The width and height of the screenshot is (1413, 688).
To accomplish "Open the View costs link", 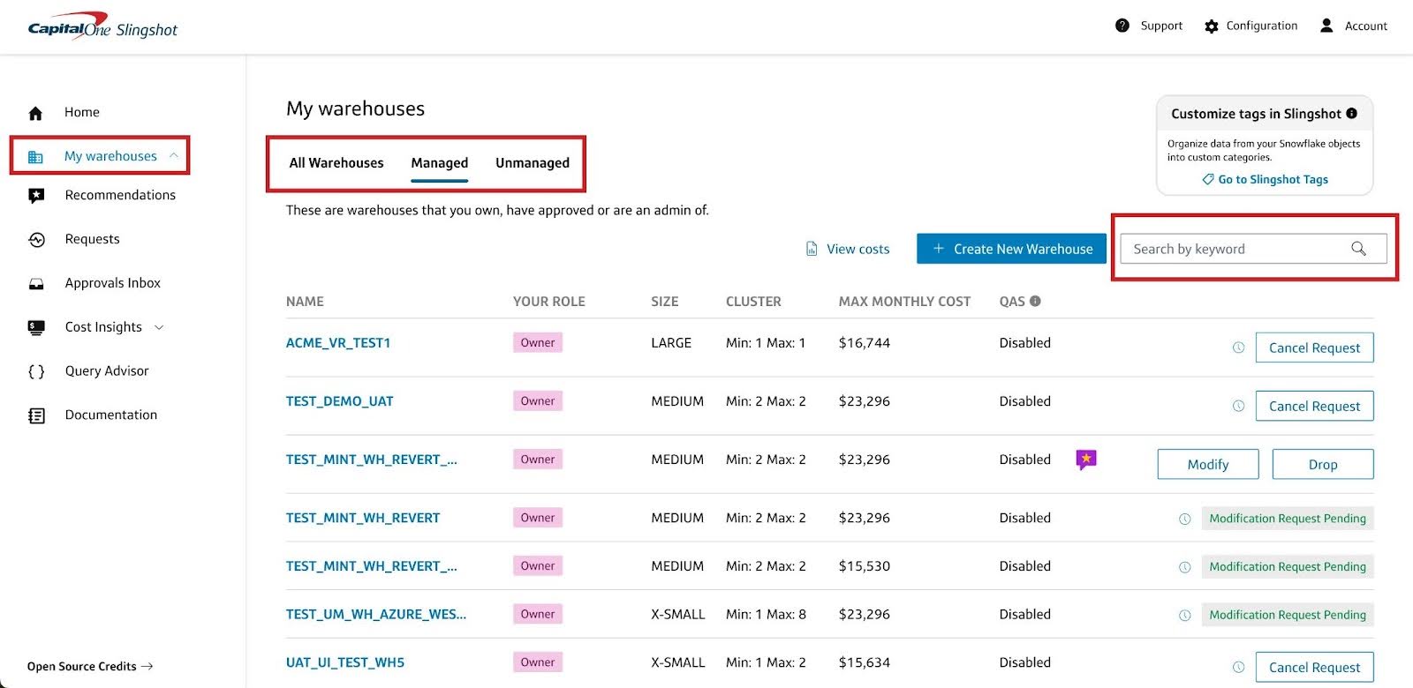I will [x=858, y=249].
